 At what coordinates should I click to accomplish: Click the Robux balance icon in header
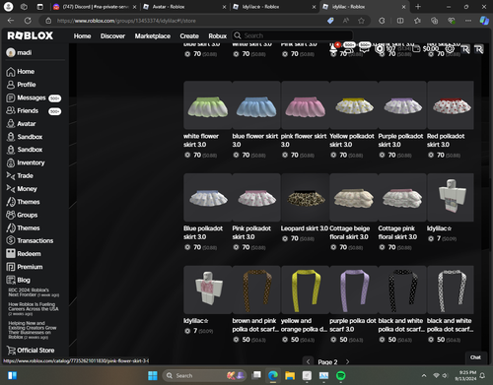(x=380, y=49)
